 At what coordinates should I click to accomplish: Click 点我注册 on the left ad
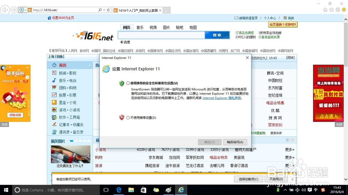click(15, 115)
